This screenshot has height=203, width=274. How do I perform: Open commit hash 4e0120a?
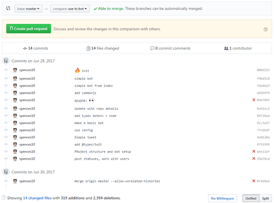pos(263,137)
